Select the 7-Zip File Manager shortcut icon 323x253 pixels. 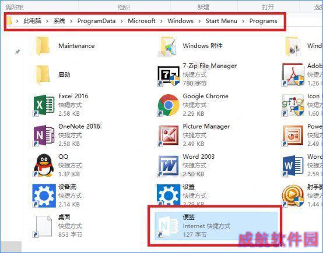click(x=168, y=76)
